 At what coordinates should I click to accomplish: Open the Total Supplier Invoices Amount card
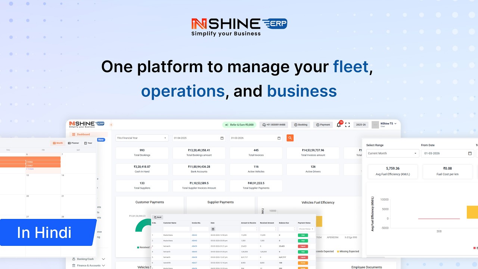coord(199,186)
